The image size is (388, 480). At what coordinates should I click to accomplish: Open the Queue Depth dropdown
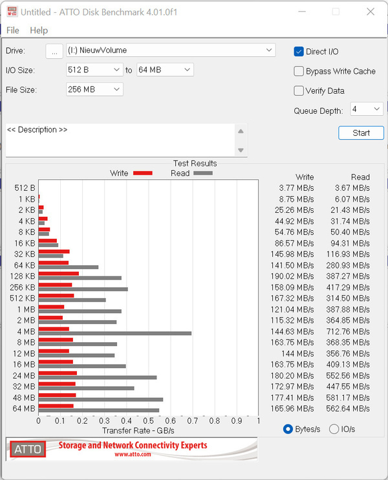point(367,109)
